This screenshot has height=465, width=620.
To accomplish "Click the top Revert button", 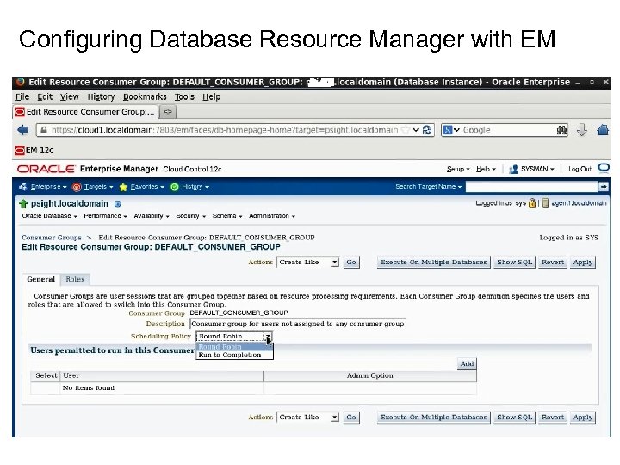I will point(552,262).
